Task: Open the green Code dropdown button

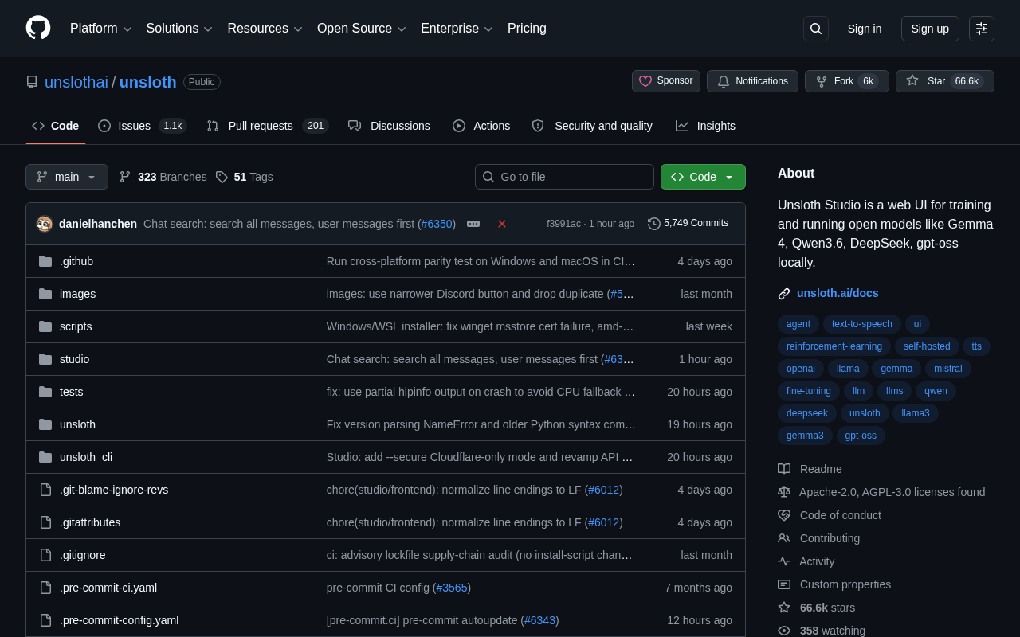Action: (x=703, y=177)
